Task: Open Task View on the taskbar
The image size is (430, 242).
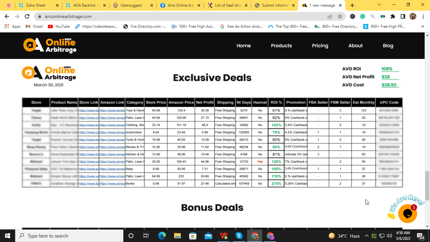Action: [x=146, y=236]
